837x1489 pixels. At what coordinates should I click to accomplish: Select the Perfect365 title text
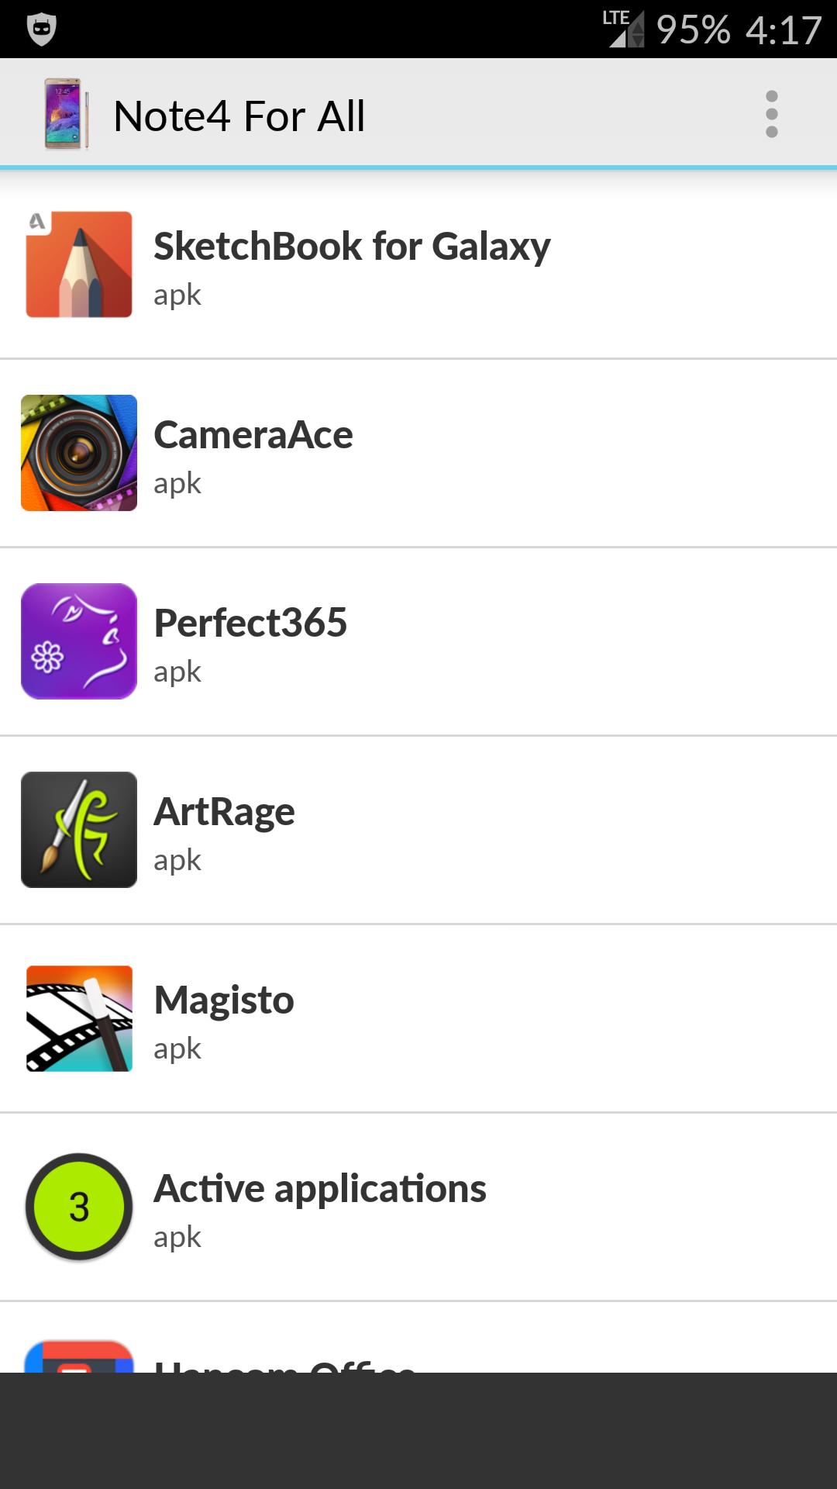coord(250,624)
